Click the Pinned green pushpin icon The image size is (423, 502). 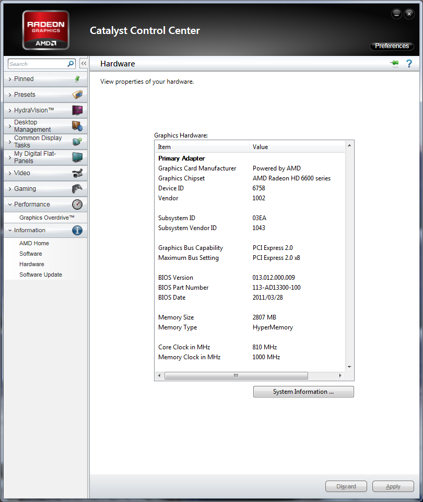pos(77,79)
